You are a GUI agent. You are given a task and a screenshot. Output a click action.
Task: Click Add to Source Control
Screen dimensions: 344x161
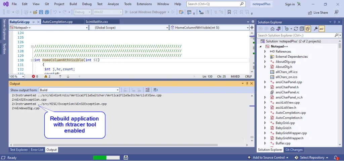[x=268, y=158]
